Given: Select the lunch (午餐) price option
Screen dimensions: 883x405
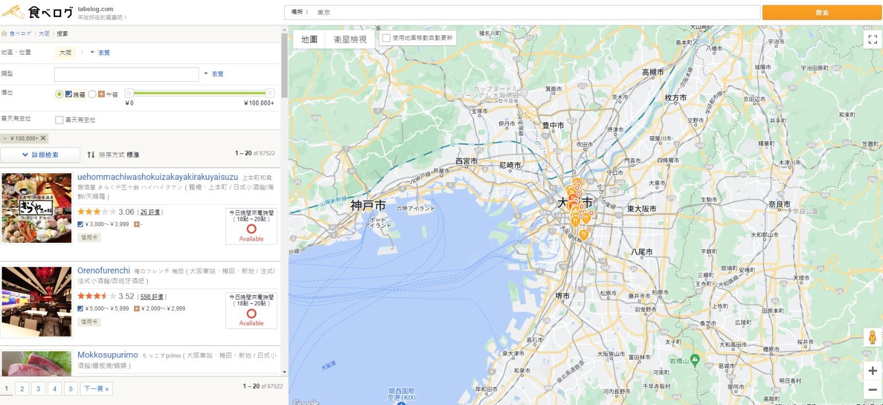Looking at the screenshot, I should (93, 94).
